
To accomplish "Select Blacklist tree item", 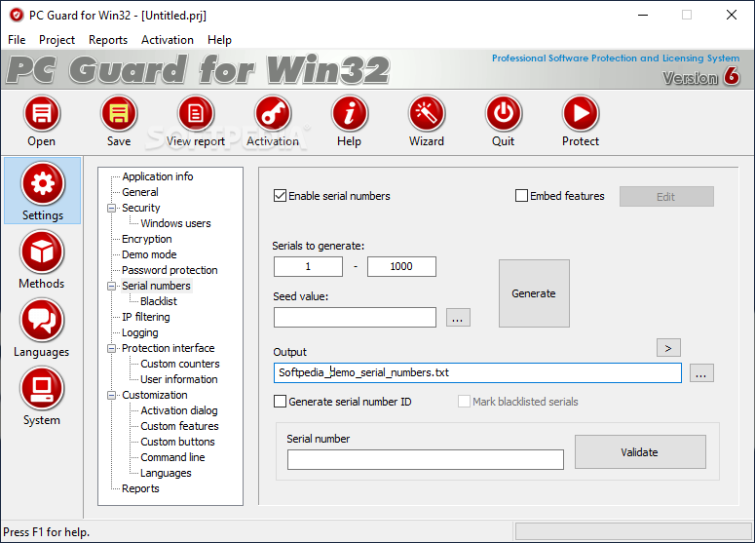I will [159, 301].
